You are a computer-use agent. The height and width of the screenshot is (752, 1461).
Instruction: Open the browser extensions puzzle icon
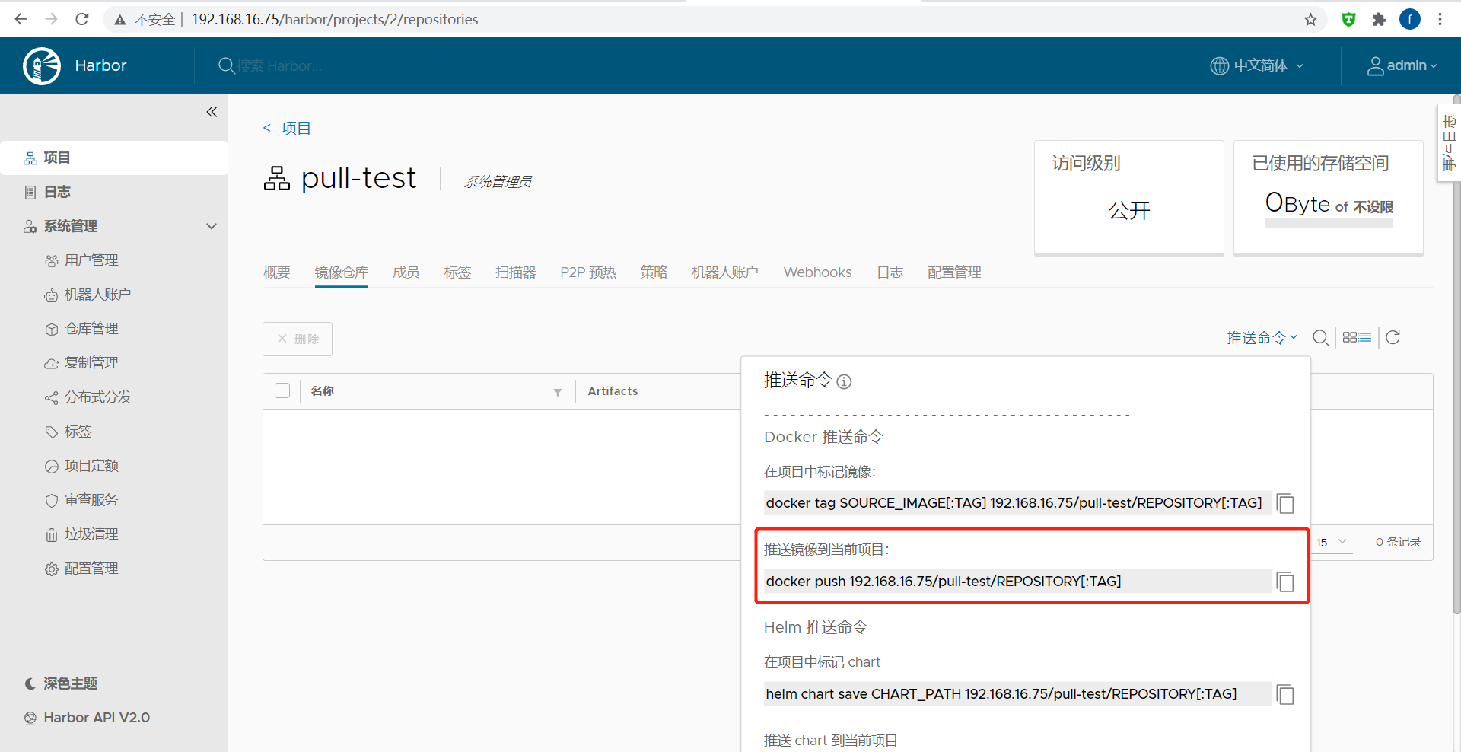[x=1379, y=20]
